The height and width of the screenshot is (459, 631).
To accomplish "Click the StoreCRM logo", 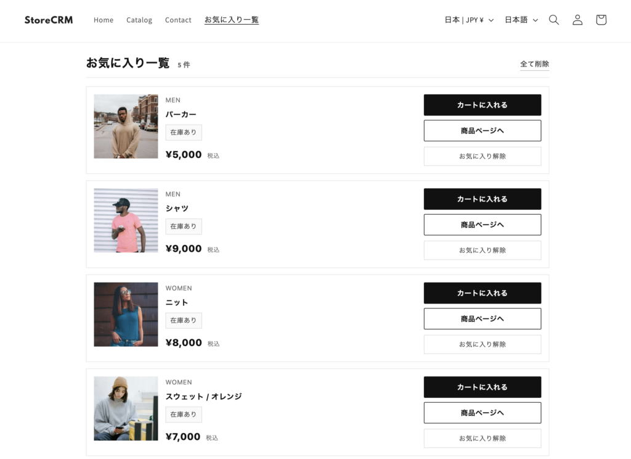I will (49, 20).
